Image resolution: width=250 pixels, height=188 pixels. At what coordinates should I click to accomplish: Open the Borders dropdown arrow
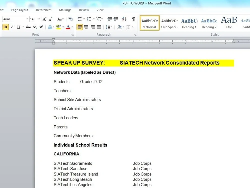coord(132,27)
